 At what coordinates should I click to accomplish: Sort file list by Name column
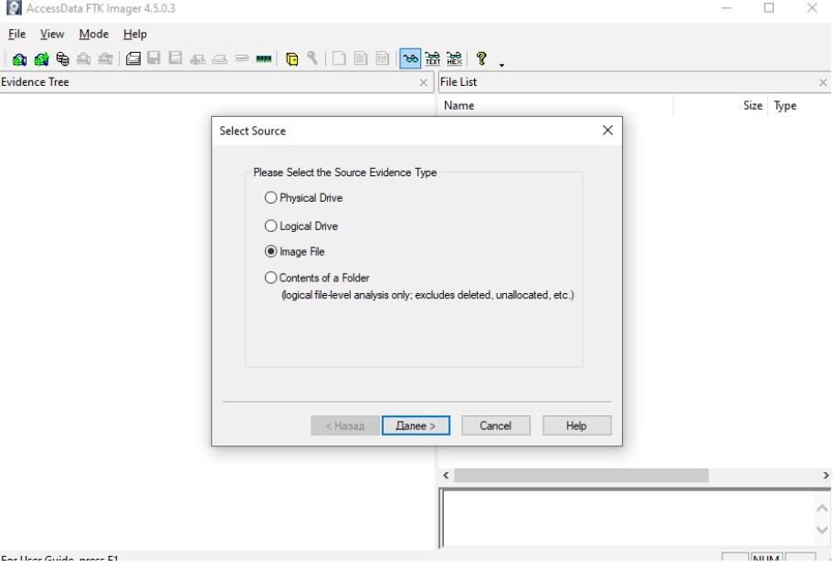555,105
